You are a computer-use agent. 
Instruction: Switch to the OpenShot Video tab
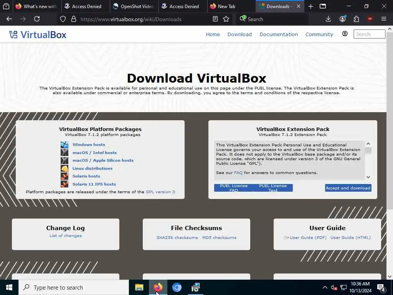coord(133,6)
